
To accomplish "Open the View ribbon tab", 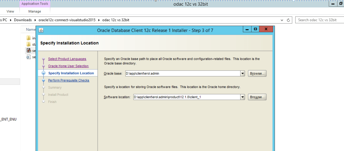I will click(10, 12).
